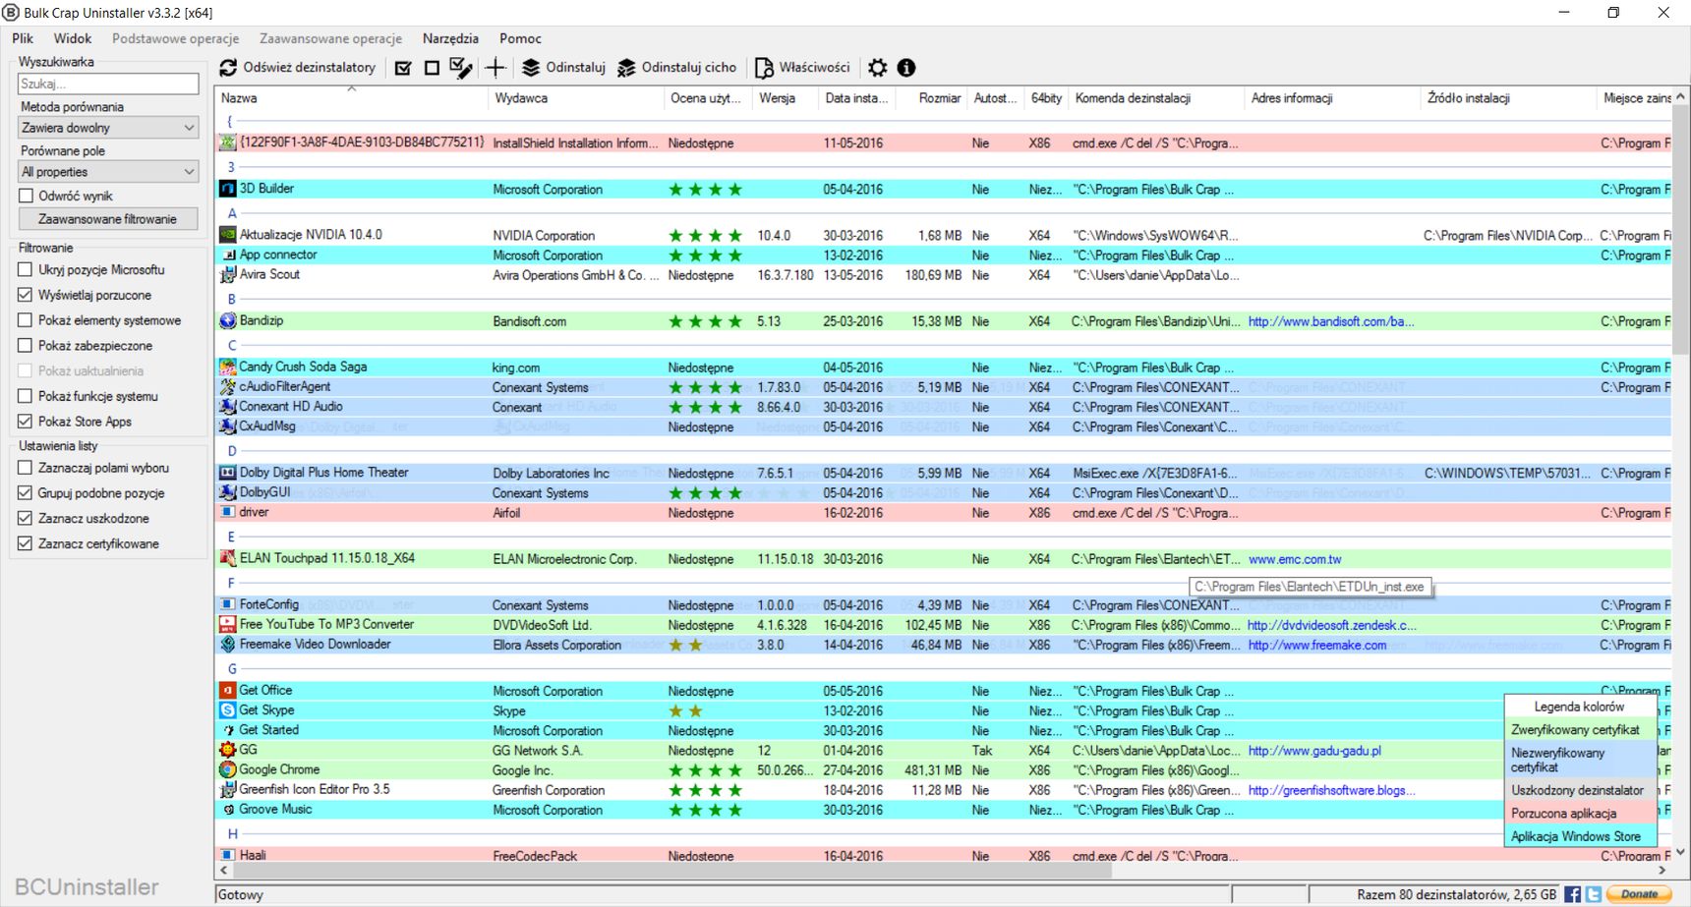The width and height of the screenshot is (1691, 907).
Task: Click the Odinstaluj cicho button
Action: [x=676, y=68]
